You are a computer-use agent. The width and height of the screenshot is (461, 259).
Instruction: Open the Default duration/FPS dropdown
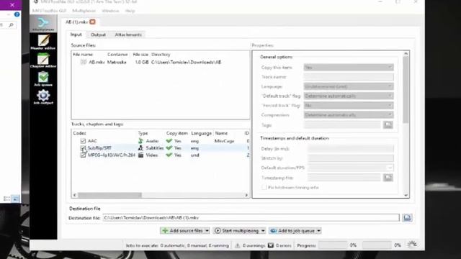point(351,168)
